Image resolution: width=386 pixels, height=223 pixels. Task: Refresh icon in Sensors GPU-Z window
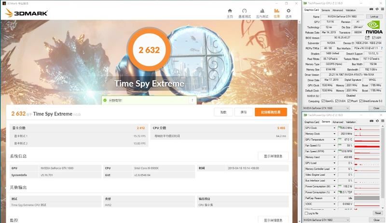(x=377, y=121)
